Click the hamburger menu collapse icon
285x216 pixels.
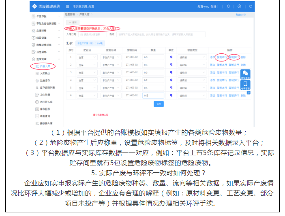click(x=67, y=6)
